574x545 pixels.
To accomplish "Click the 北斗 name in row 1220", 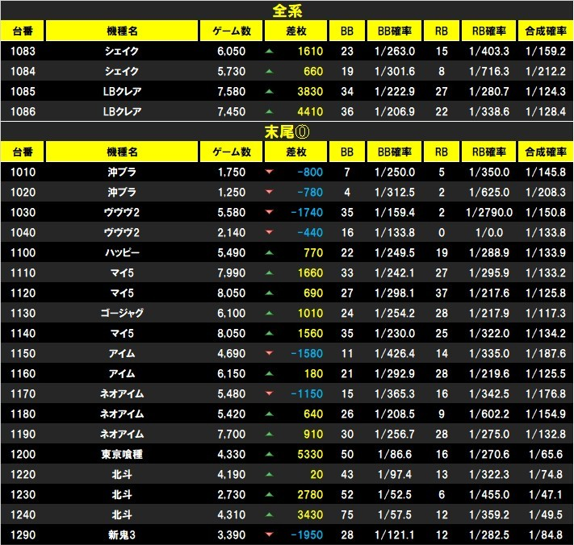I will pyautogui.click(x=122, y=474).
